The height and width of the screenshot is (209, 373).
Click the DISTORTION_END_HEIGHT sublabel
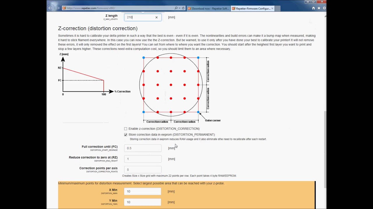tap(106, 161)
